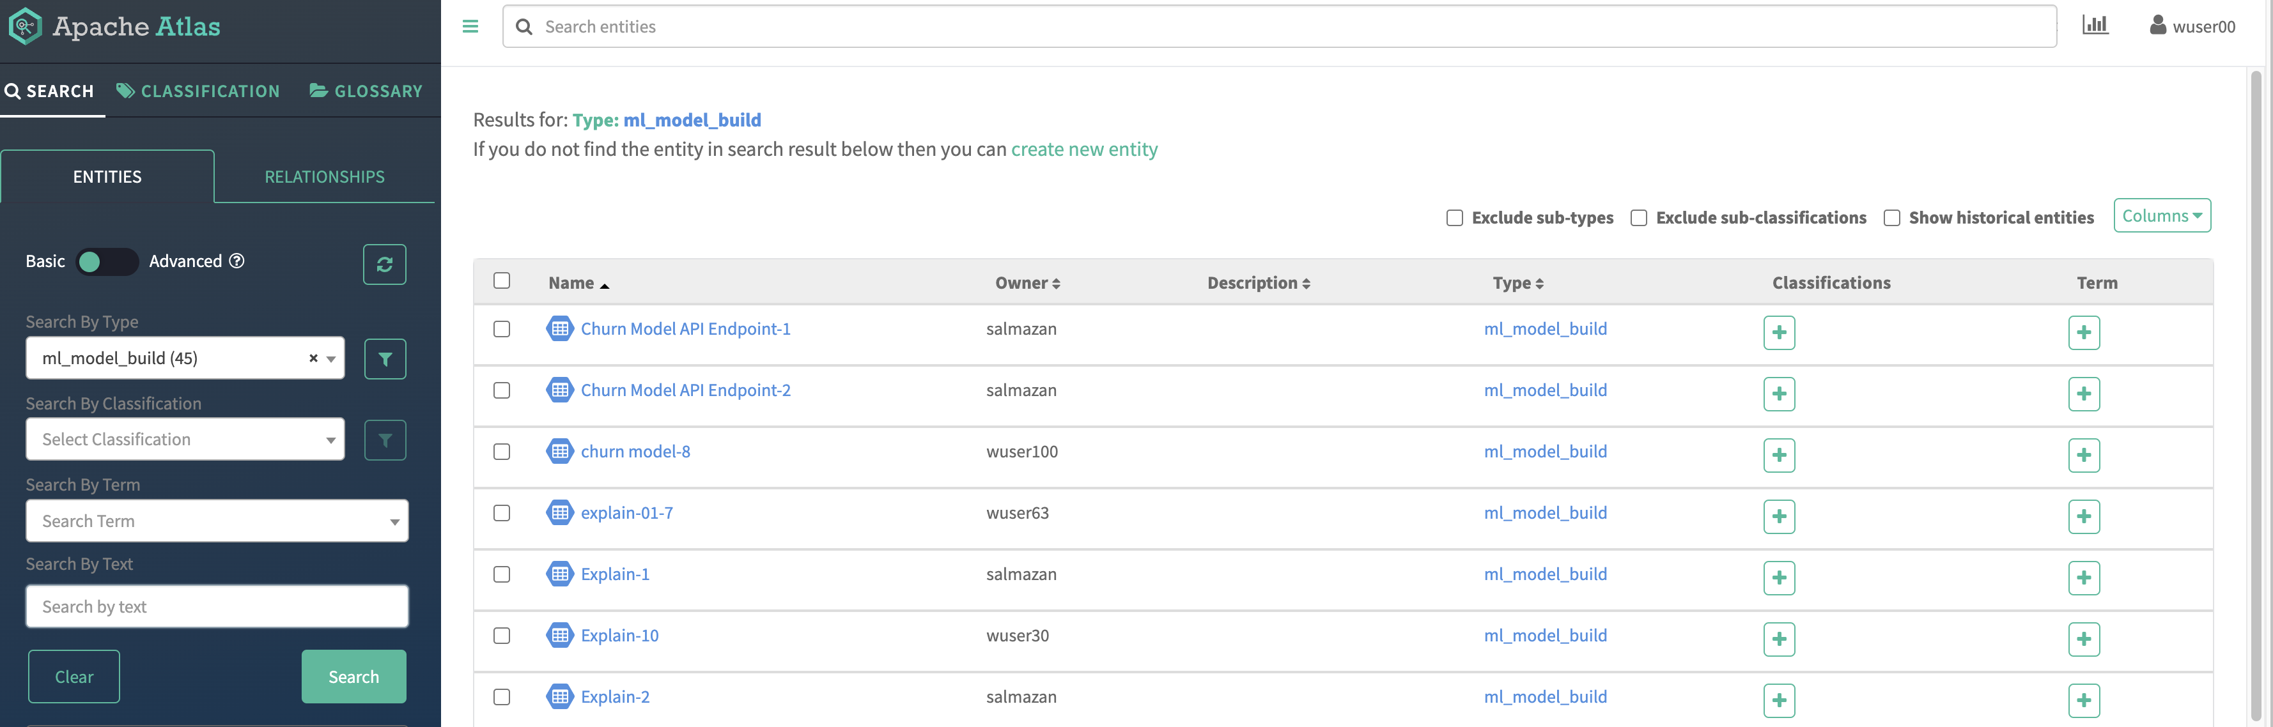Add classification to Churn Model API Endpoint-1
Screen dimensions: 2273x727
tap(1779, 333)
